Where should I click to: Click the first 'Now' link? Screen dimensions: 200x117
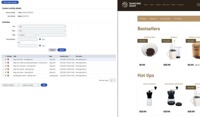click(43, 39)
